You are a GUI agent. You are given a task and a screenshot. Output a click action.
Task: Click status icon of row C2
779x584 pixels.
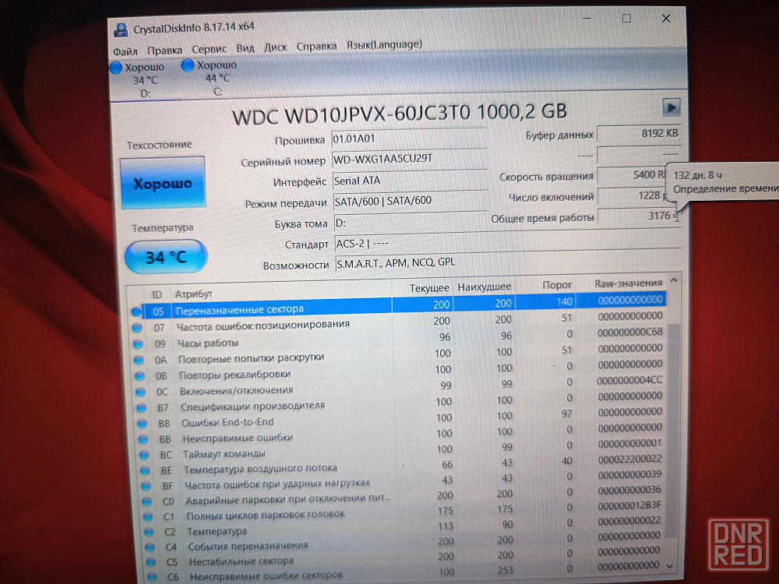pyautogui.click(x=149, y=532)
